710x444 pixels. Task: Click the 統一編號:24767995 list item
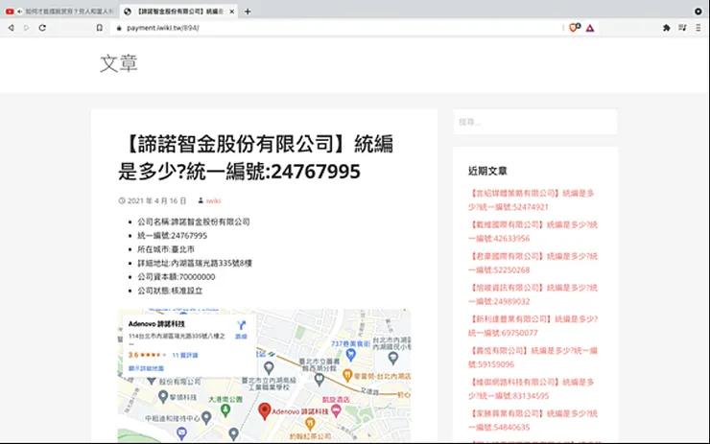coord(172,235)
